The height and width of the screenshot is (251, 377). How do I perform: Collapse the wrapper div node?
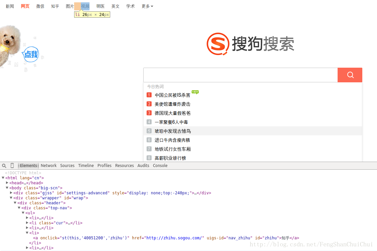11,198
